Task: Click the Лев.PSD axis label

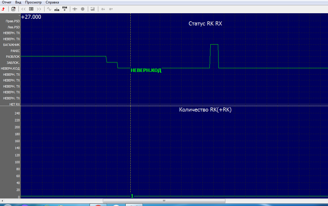Action: [14, 27]
